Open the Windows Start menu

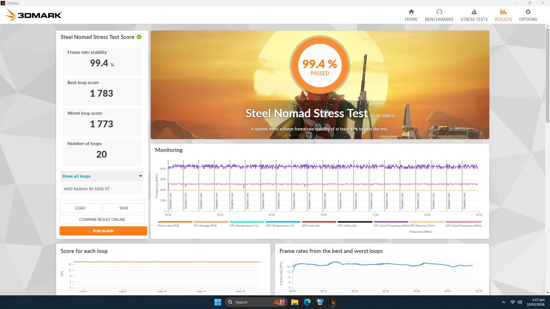coord(218,302)
